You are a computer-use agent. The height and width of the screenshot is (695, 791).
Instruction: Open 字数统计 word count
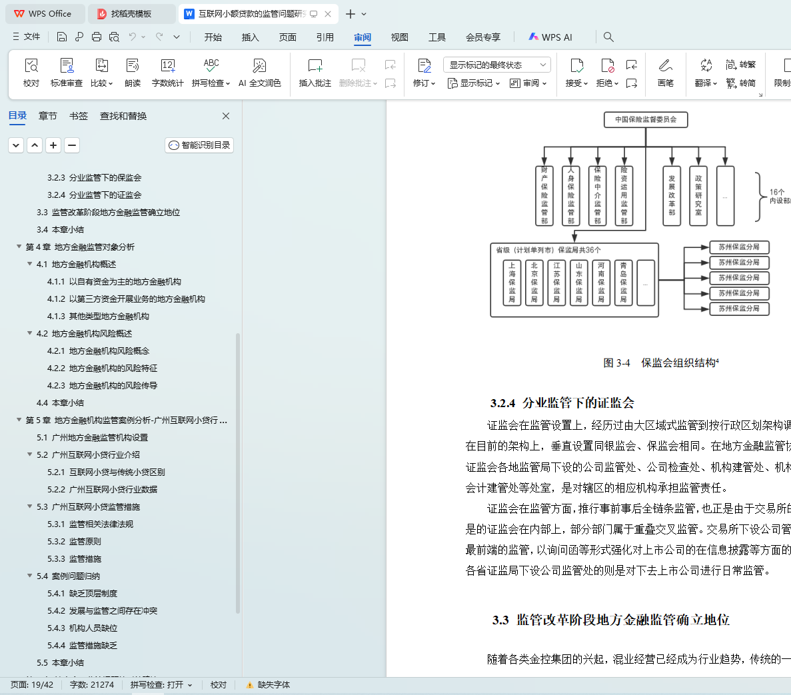tap(167, 73)
